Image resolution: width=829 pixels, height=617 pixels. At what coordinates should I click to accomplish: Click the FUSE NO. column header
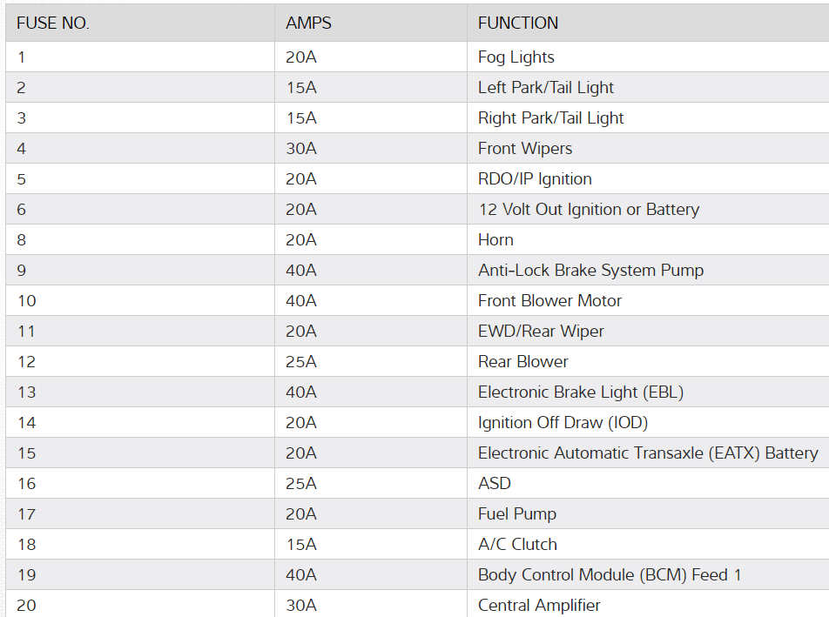pos(53,23)
